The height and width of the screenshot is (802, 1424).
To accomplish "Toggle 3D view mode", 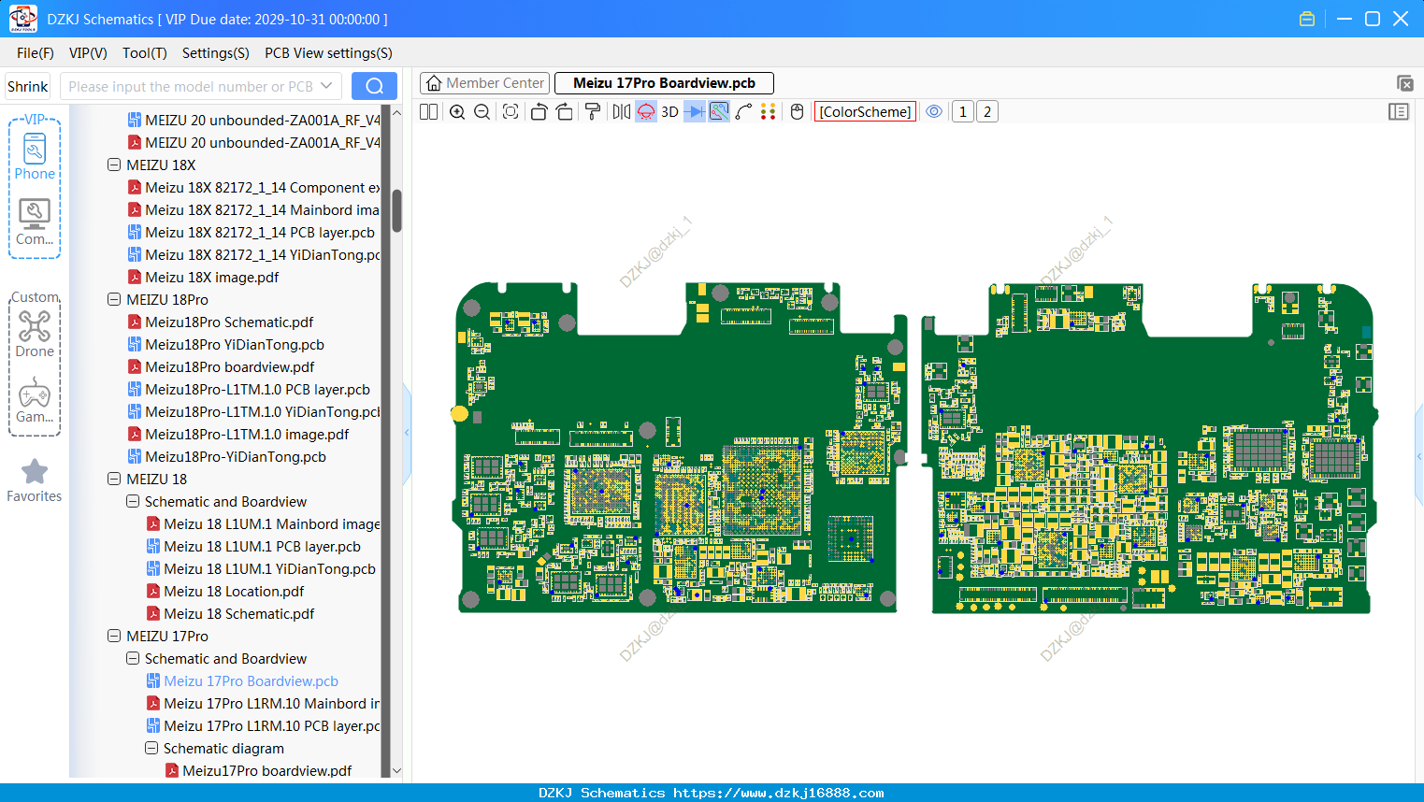I will click(x=669, y=112).
